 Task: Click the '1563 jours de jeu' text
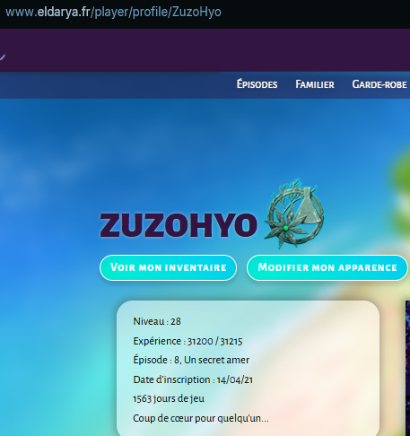tap(169, 398)
